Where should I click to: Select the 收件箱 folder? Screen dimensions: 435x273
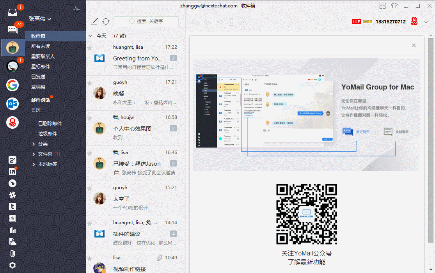(x=55, y=36)
